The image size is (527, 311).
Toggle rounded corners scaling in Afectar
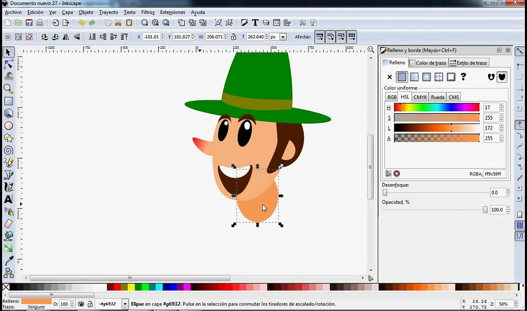pos(330,37)
